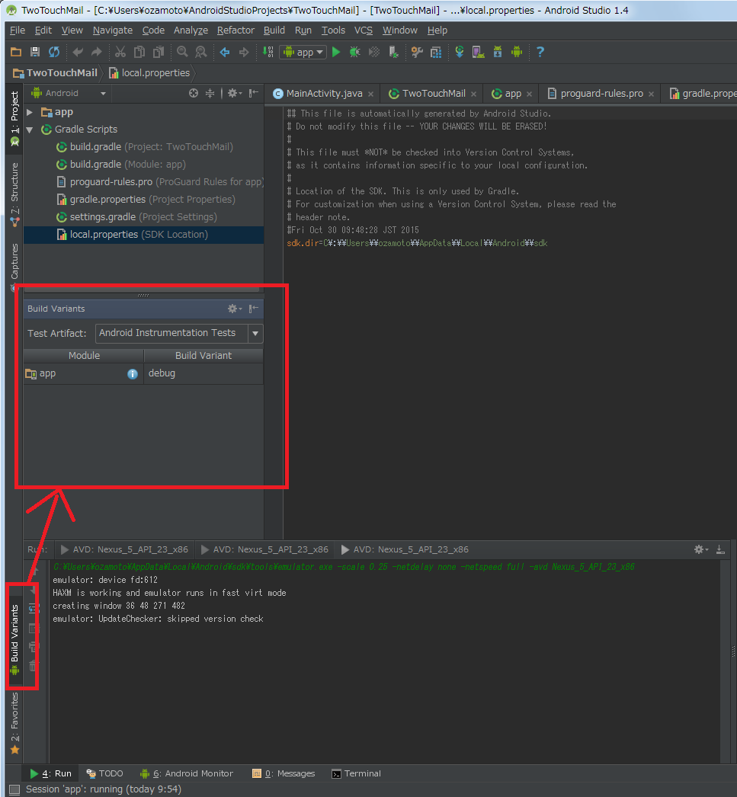Open the Test Artifact dropdown

(179, 334)
